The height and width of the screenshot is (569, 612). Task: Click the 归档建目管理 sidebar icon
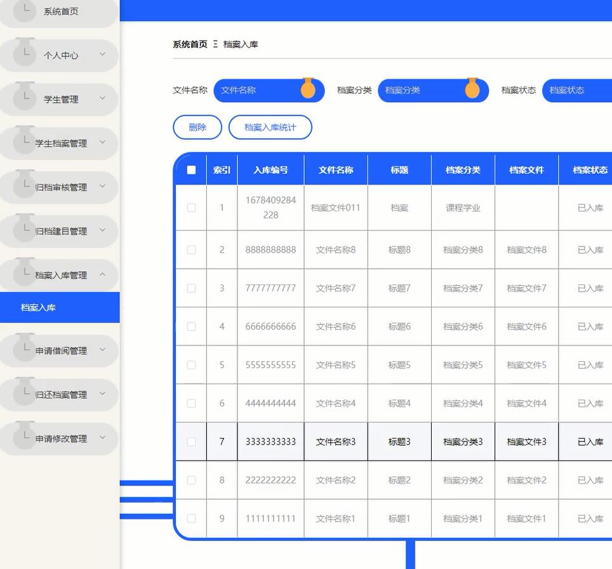(23, 231)
